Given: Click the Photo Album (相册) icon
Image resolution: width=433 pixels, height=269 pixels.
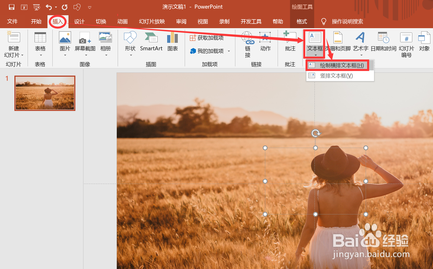Looking at the screenshot, I should pyautogui.click(x=106, y=37).
